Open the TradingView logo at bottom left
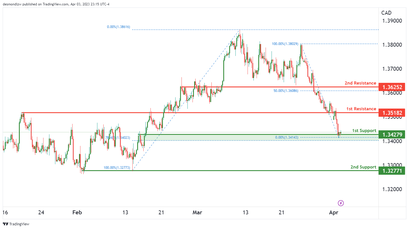The image size is (409, 229). point(16,224)
